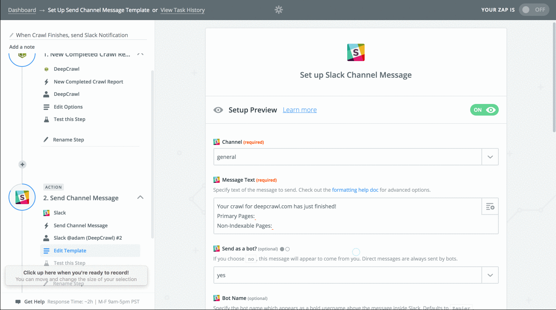Turn off the Setup Preview ON toggle
556x310 pixels.
(484, 110)
